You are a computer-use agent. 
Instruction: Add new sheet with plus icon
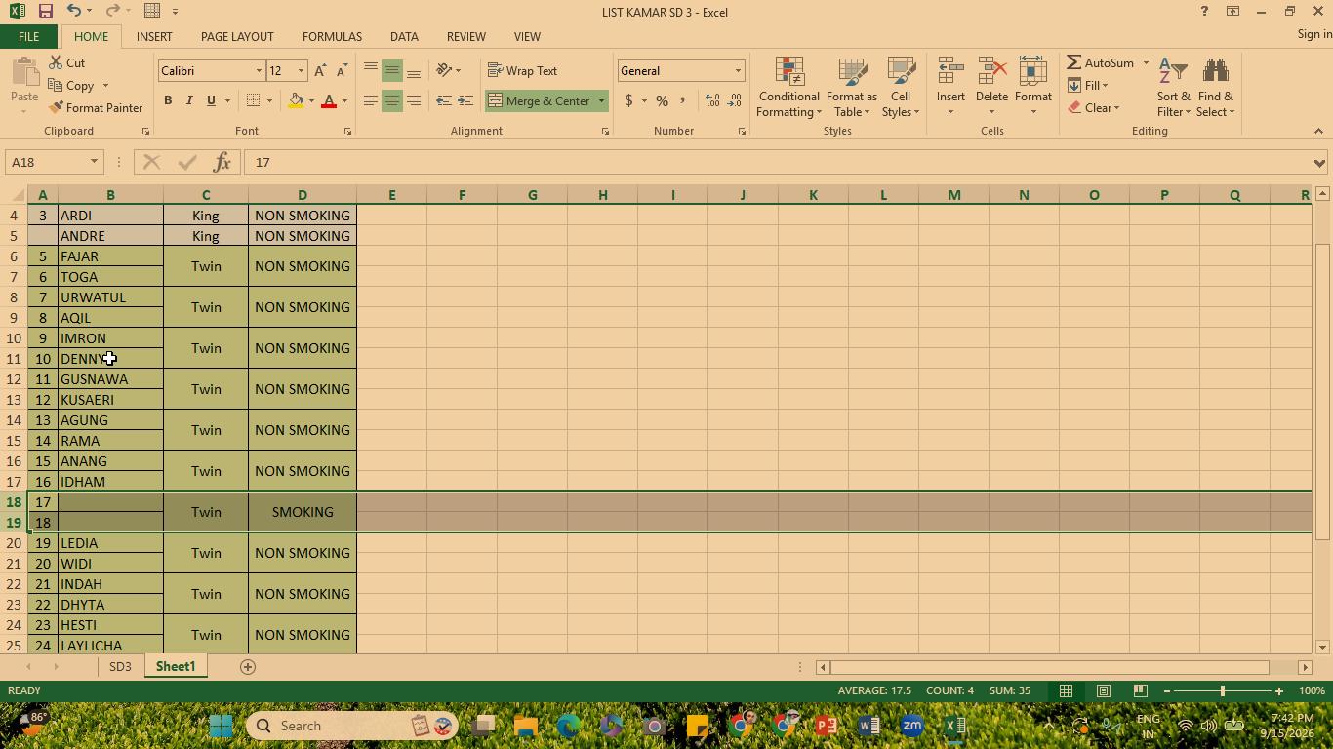248,667
